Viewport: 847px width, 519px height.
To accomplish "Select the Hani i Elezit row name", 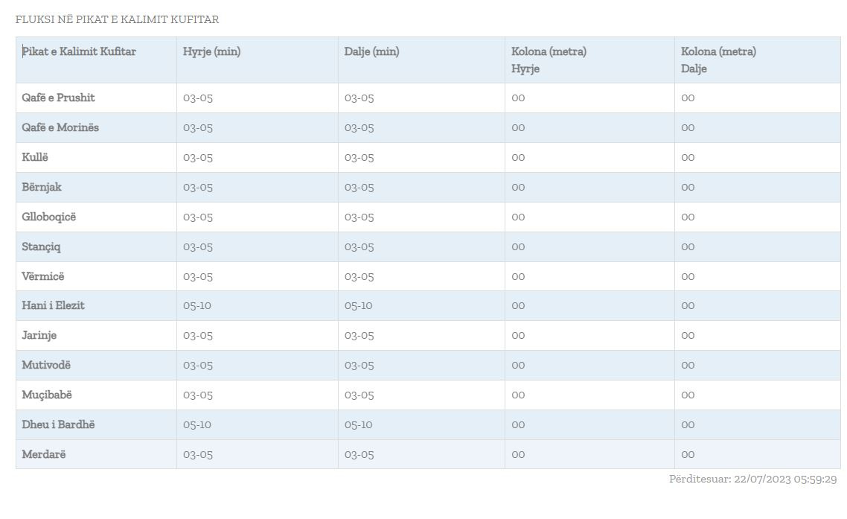I will [x=53, y=305].
